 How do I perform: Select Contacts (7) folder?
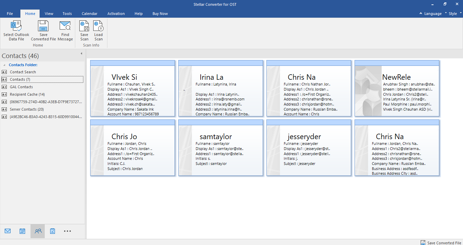42,79
